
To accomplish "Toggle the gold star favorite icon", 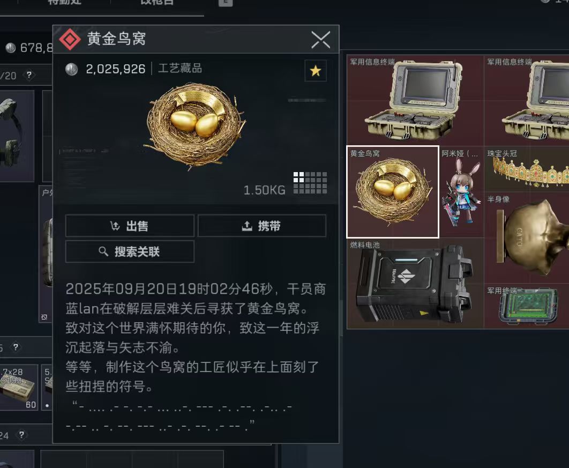I will point(316,70).
